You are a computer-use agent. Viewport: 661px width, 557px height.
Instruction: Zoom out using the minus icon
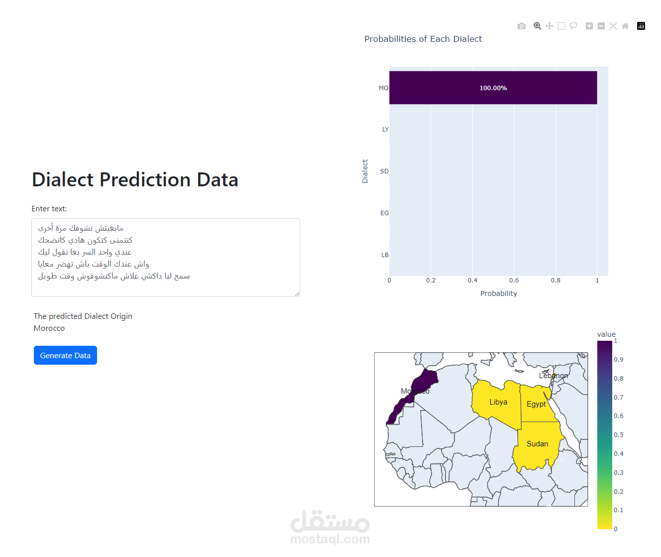click(x=601, y=26)
